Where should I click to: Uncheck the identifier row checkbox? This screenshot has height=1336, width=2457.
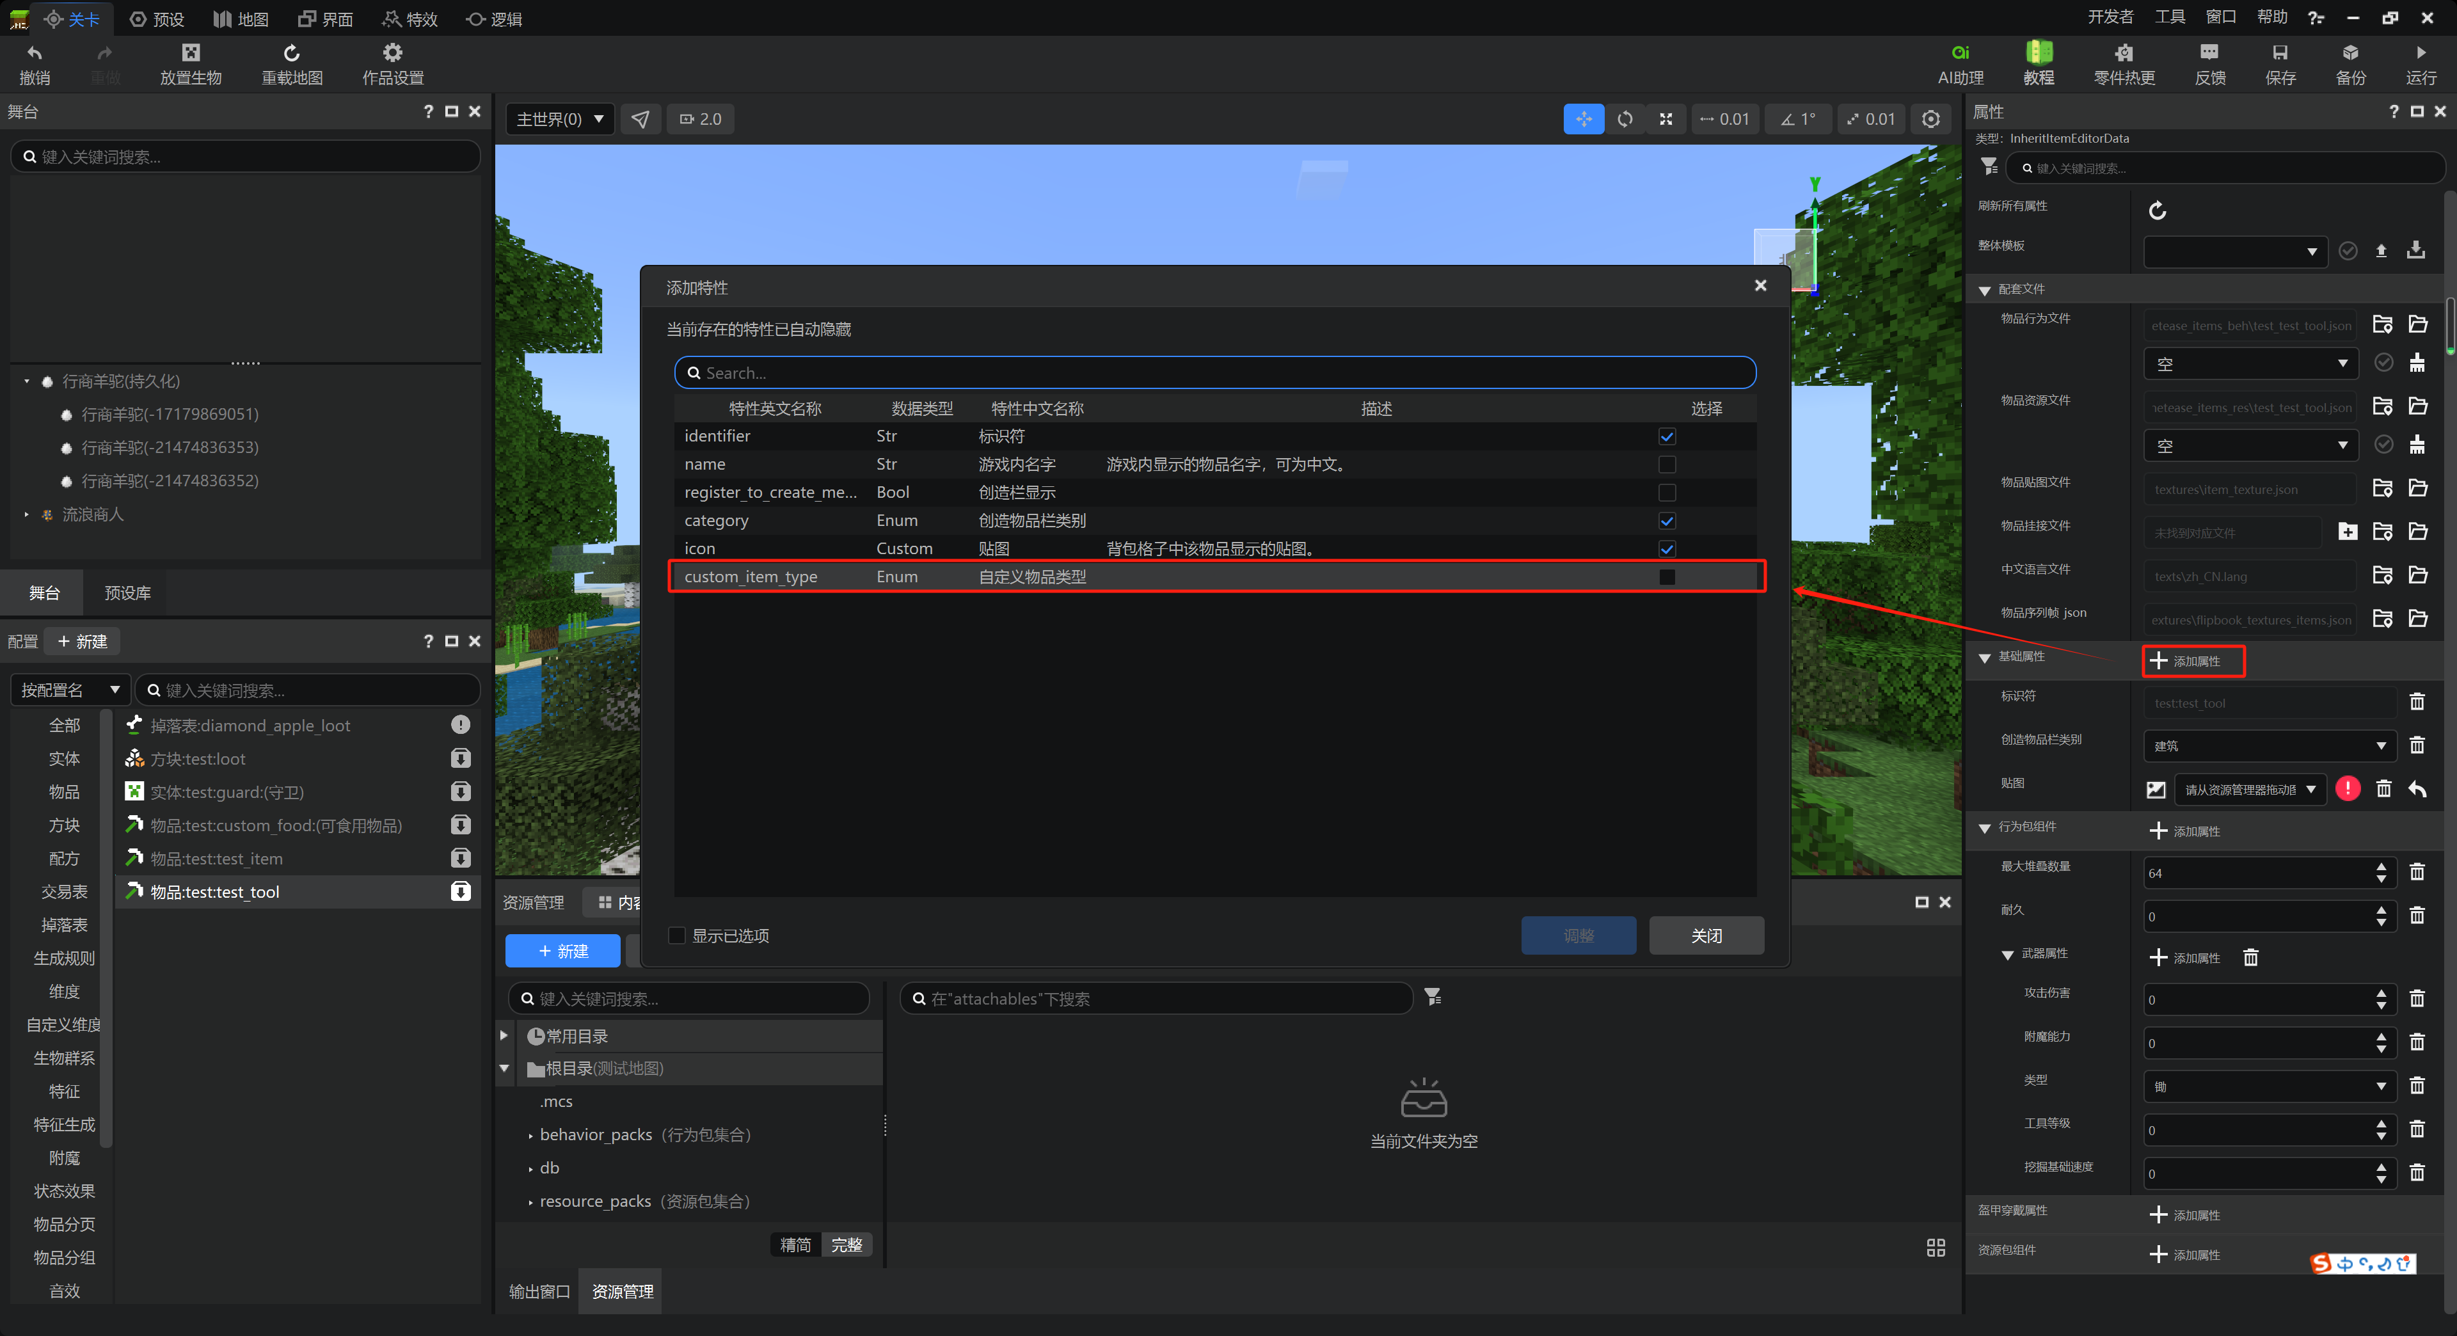pos(1666,436)
